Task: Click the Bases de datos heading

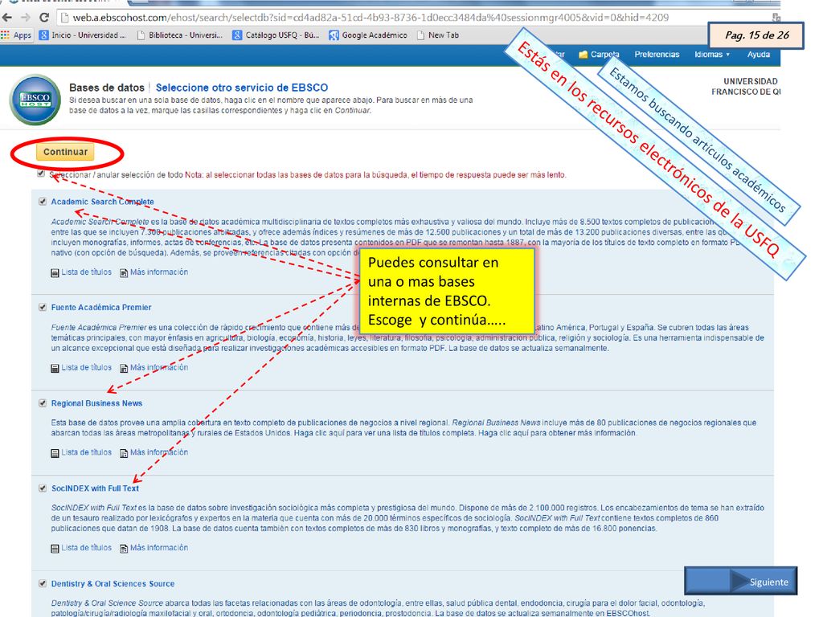Action: pyautogui.click(x=107, y=88)
